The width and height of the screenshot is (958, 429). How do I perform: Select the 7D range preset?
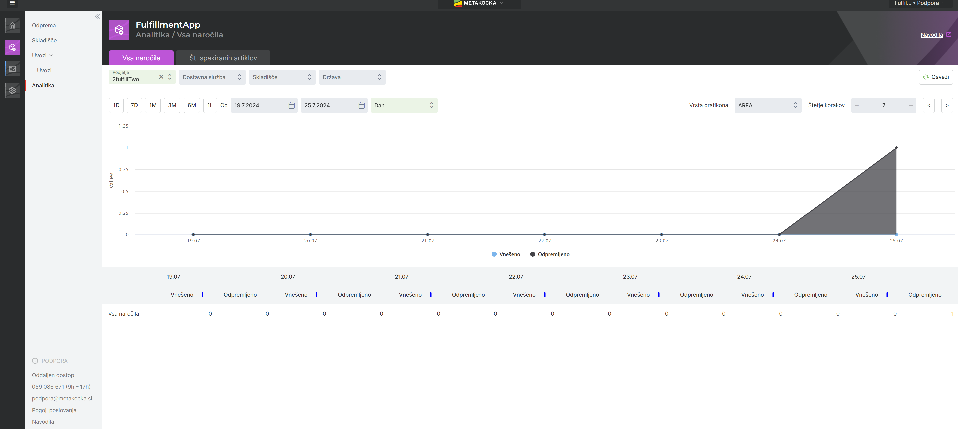134,105
